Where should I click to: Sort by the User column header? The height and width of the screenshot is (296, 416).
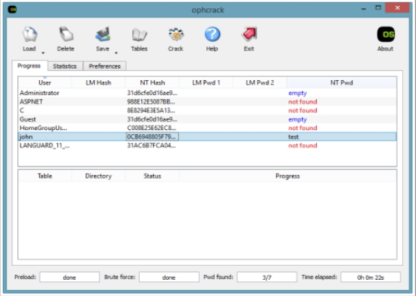[x=45, y=83]
